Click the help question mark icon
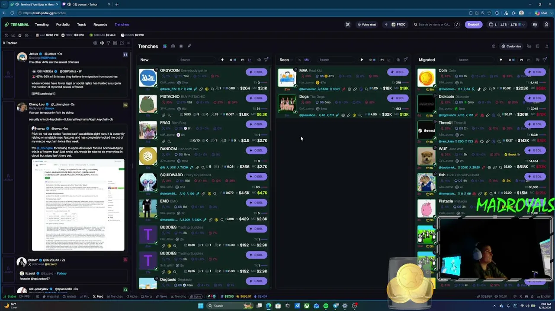555x311 pixels. point(494,46)
